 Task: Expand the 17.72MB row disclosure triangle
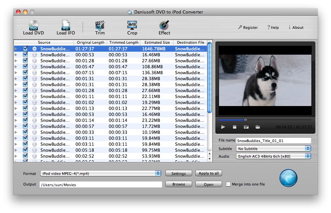[16, 126]
